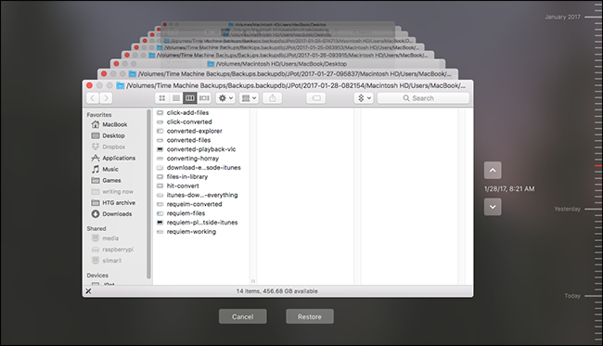Cancel Time Machine browsing
603x346 pixels.
(243, 316)
